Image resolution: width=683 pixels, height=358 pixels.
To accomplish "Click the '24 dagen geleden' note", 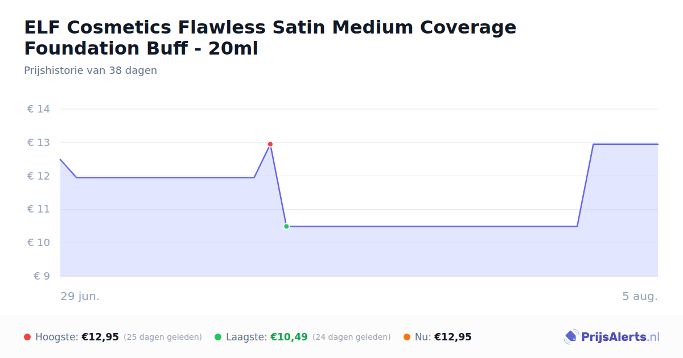I will coord(352,337).
